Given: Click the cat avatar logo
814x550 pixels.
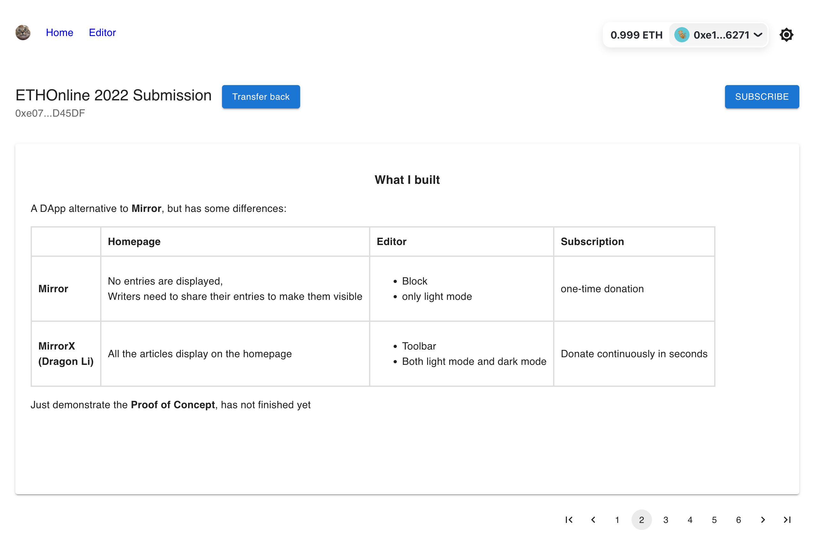Looking at the screenshot, I should 23,33.
